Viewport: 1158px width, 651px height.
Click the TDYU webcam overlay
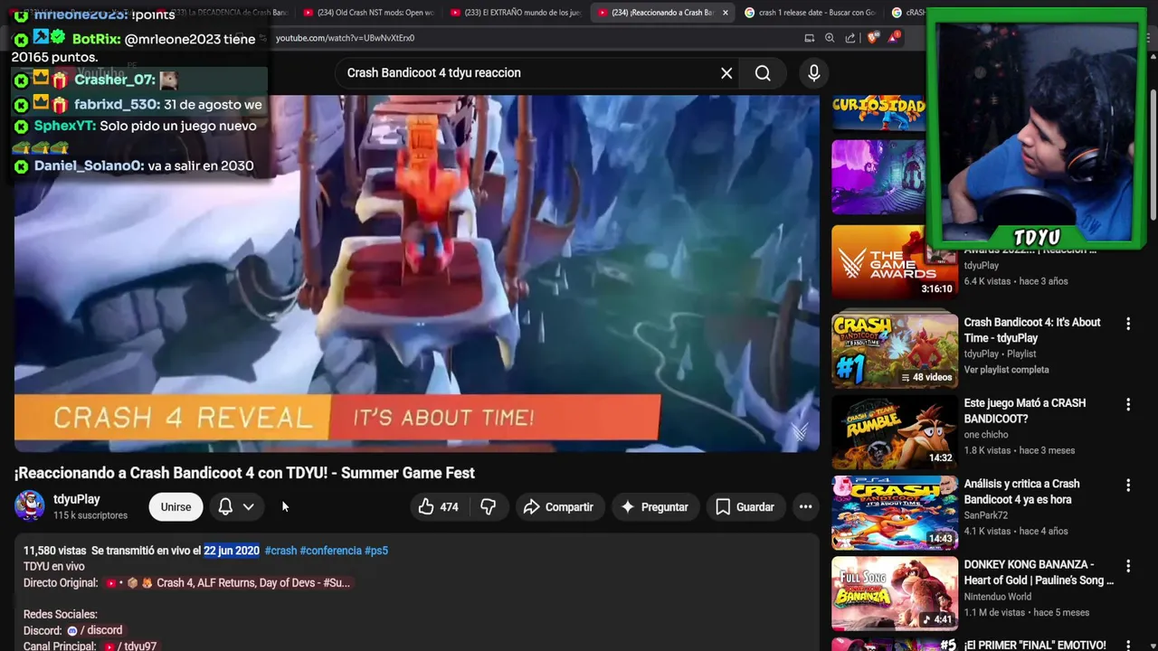(1037, 131)
